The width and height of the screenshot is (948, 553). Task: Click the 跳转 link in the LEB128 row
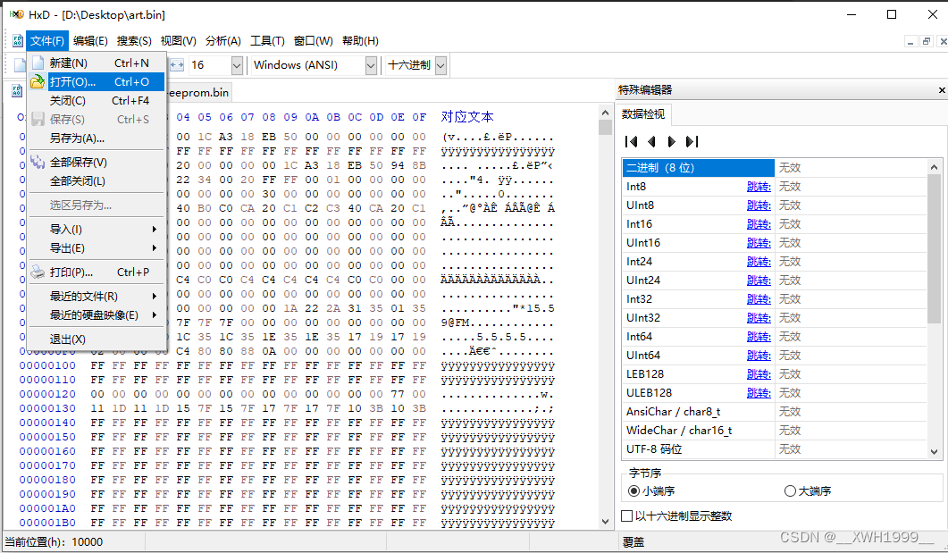click(x=759, y=374)
